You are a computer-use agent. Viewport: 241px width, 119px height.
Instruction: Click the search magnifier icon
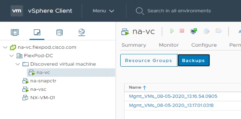pos(140,11)
